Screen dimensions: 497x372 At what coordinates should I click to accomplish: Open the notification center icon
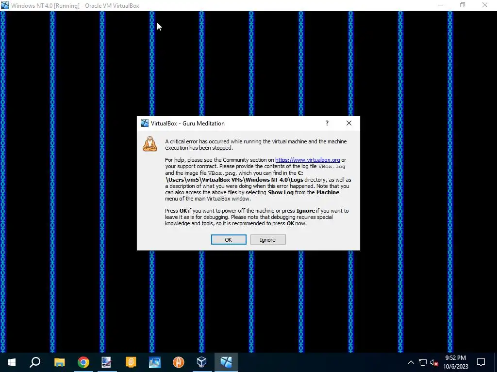click(x=481, y=362)
